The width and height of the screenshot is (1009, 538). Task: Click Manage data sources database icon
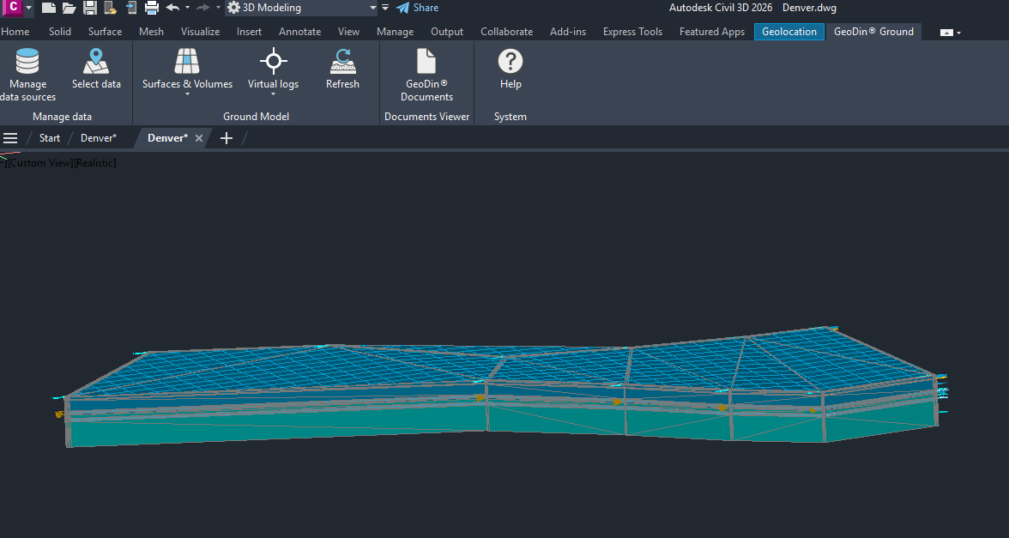[27, 61]
